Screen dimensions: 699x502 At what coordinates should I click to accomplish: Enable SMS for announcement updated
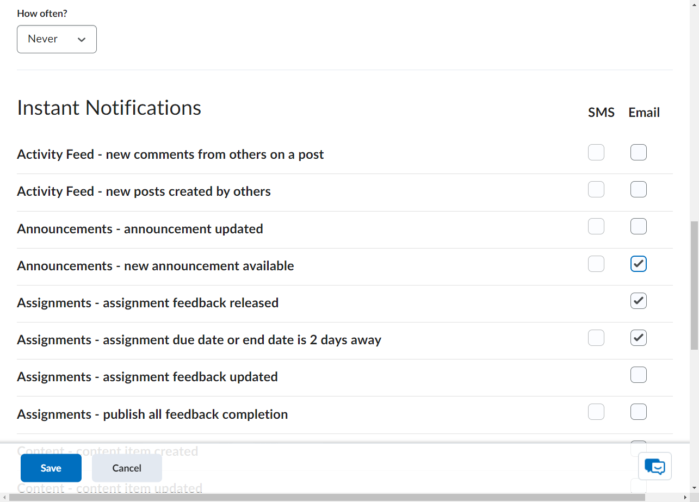[x=596, y=226]
